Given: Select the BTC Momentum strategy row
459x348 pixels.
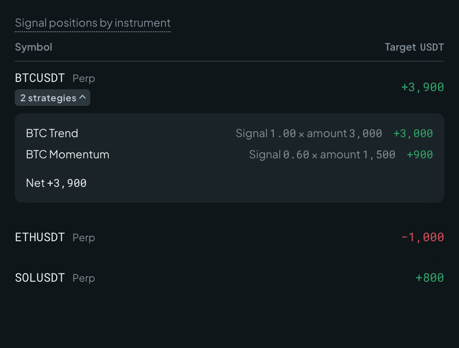Looking at the screenshot, I should 229,154.
